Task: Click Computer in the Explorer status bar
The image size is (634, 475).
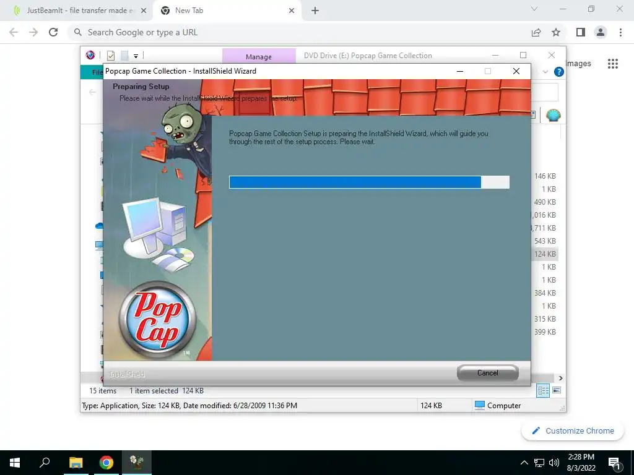Action: click(498, 406)
